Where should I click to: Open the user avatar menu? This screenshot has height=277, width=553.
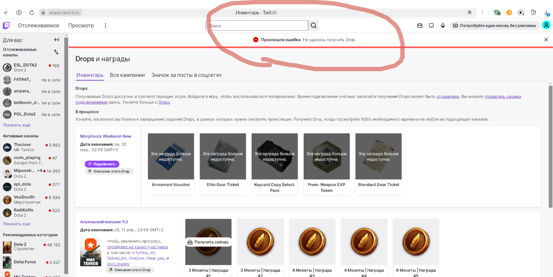[x=546, y=25]
